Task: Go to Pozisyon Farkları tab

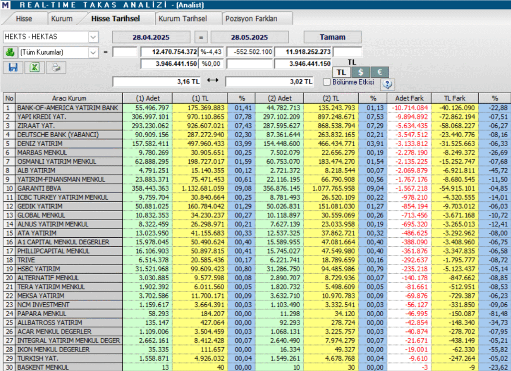Action: [x=252, y=18]
